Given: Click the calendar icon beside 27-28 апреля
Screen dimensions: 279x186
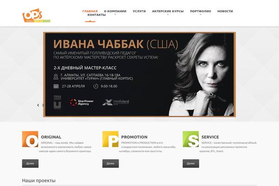Looking at the screenshot, I should pos(56,86).
